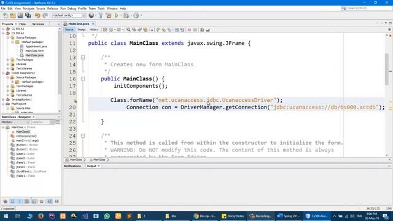The height and width of the screenshot is (221, 393).
Task: Toggle Show Inner Classes filter in Navigator
Action: [34, 201]
